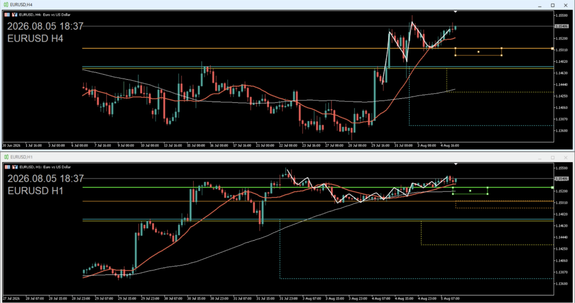Maximize the EURUSD,H1 chart window
Image resolution: width=575 pixels, height=303 pixels.
[553, 158]
